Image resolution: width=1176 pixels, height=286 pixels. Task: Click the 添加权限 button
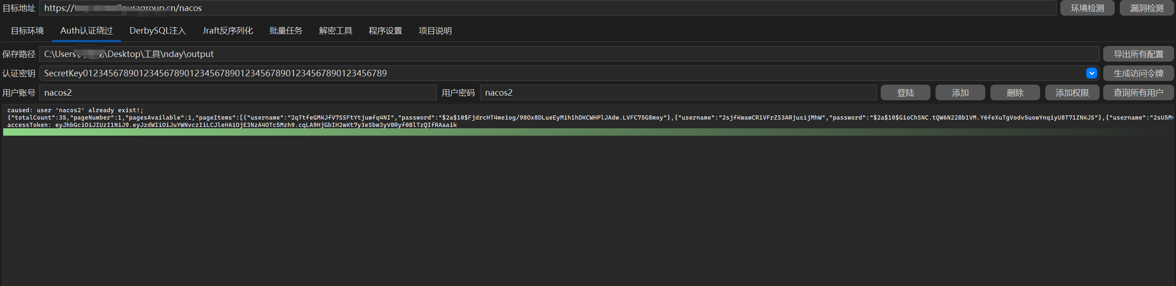[1072, 93]
